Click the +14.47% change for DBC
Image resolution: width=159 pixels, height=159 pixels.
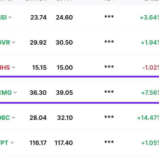tap(148, 118)
